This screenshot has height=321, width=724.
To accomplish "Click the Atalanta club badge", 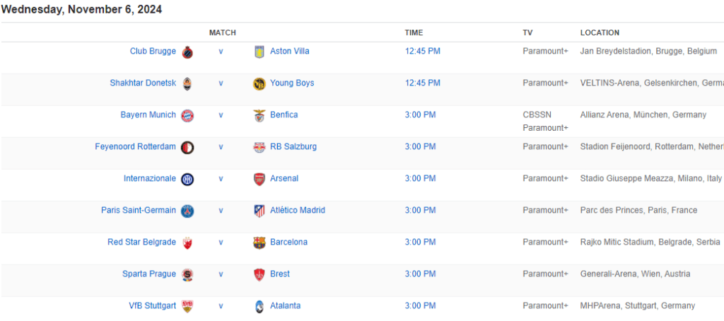I will [x=259, y=306].
